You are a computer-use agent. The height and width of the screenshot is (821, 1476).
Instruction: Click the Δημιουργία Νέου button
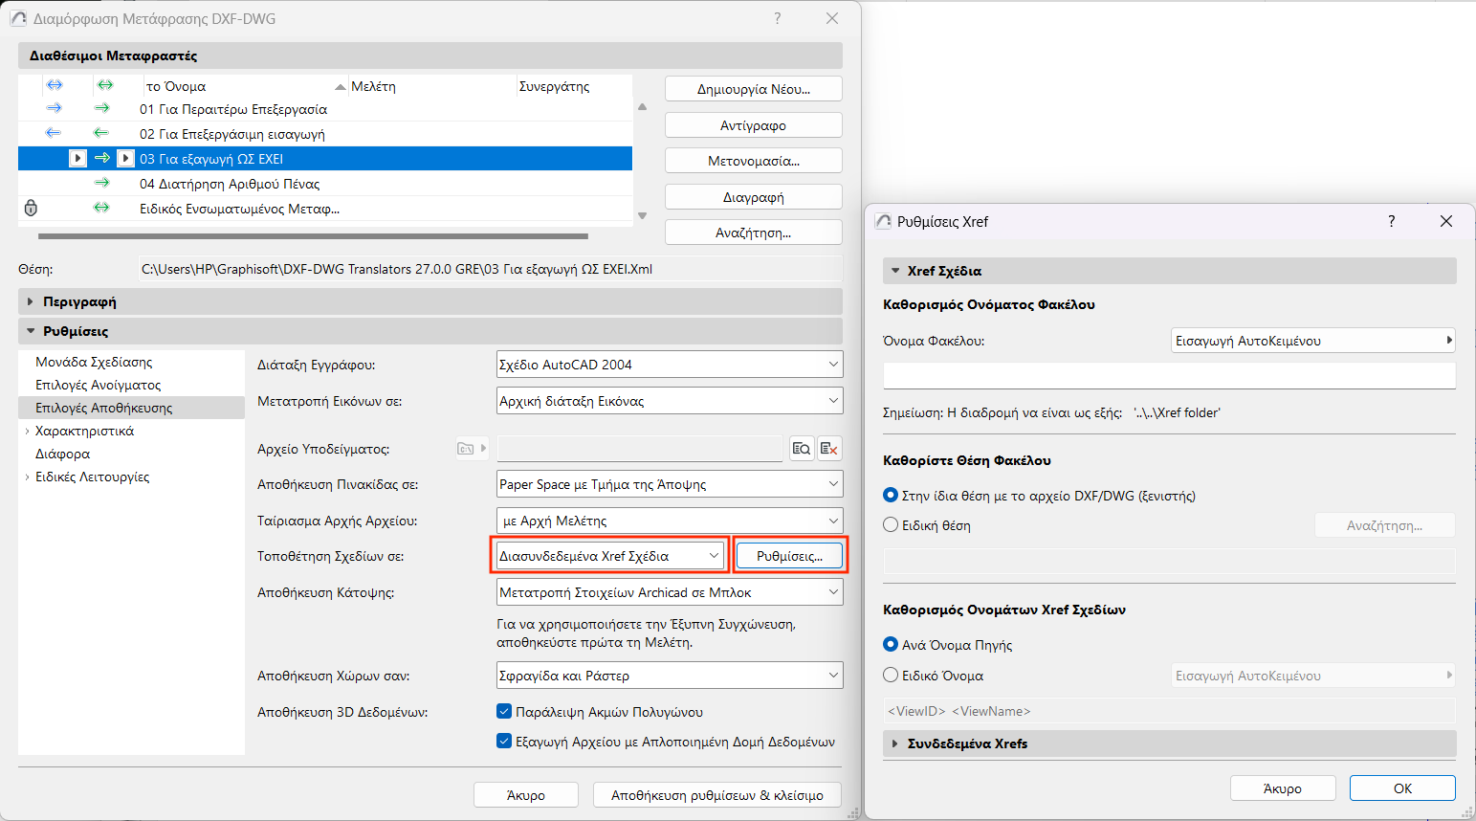pos(753,89)
